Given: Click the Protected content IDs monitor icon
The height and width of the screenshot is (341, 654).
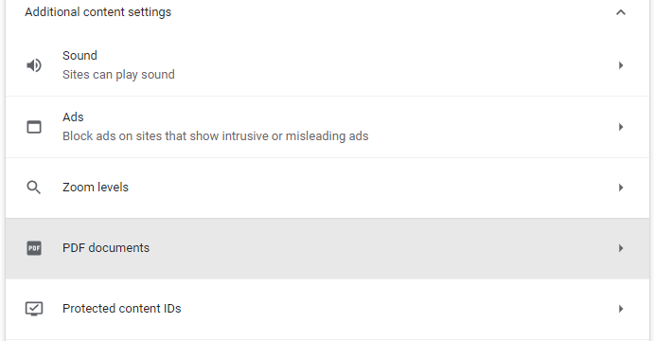Looking at the screenshot, I should coord(34,309).
